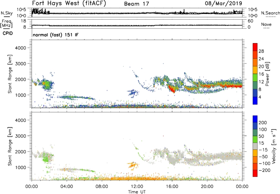Click "1000" on the power panel axis
Viewport: 280px width, 194px height.
[20, 95]
